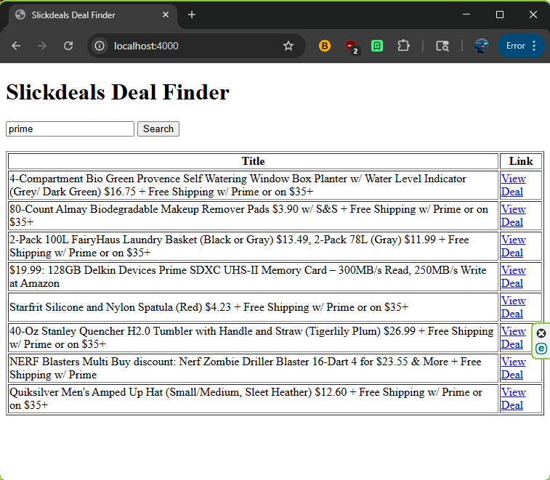The image size is (550, 480).
Task: Open the orange B extension icon
Action: 325,46
